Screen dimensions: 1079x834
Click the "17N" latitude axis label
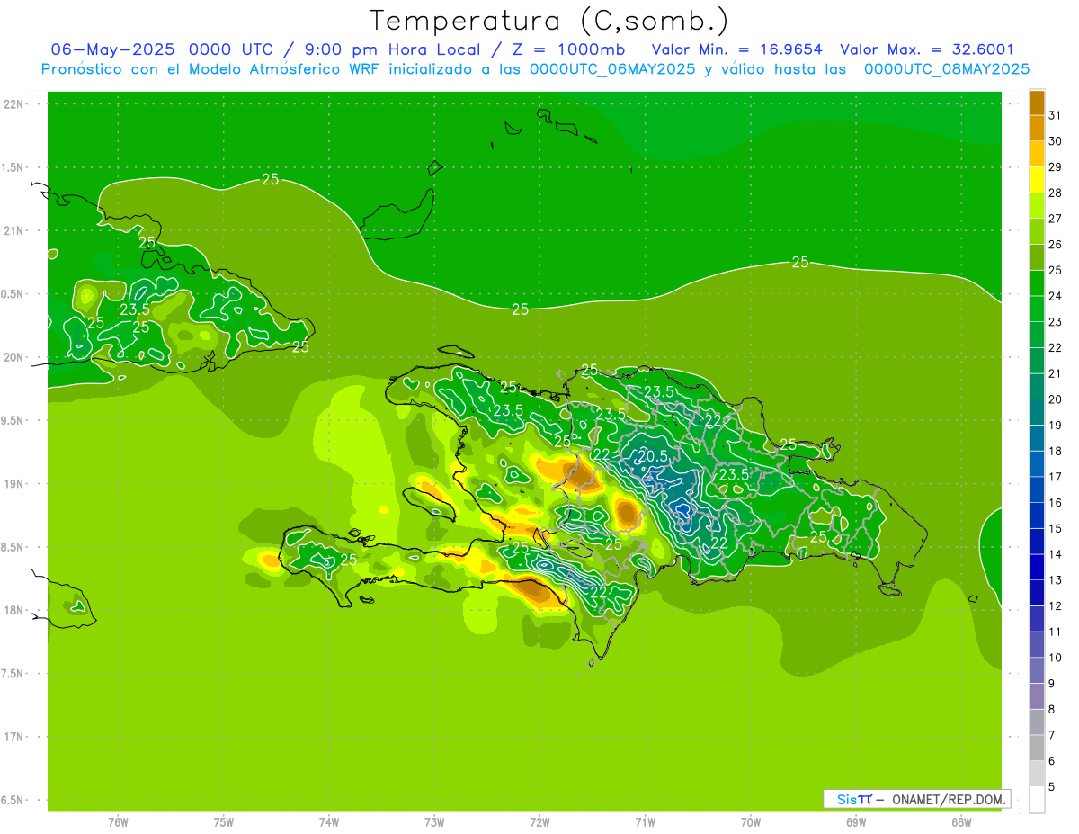click(14, 738)
